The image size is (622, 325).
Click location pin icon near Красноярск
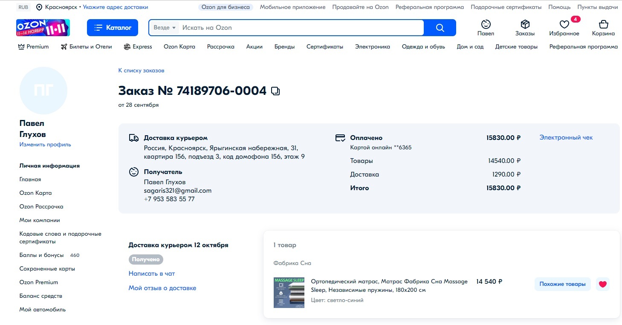[x=39, y=7]
